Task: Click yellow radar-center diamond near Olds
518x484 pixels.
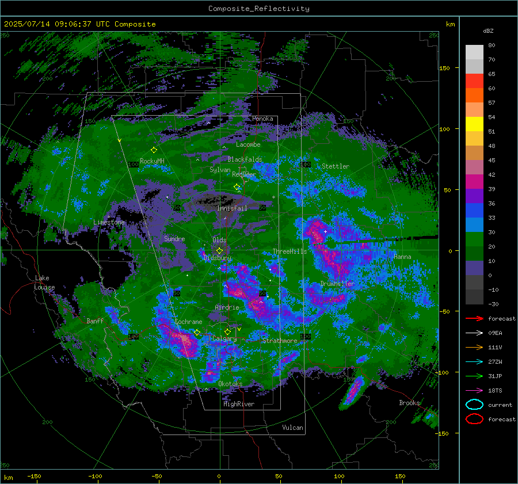Action: [219, 251]
